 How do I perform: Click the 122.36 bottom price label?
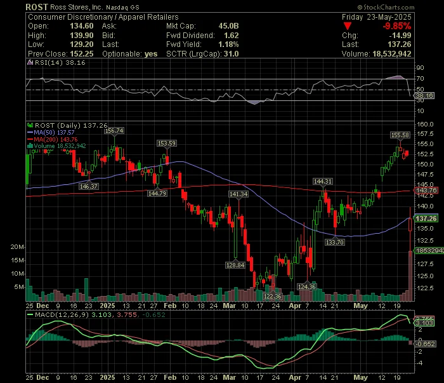[x=272, y=297]
